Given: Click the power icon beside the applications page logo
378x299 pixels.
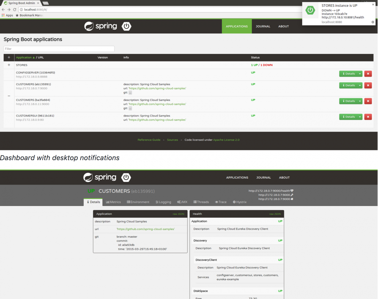Looking at the screenshot, I should coord(127,26).
